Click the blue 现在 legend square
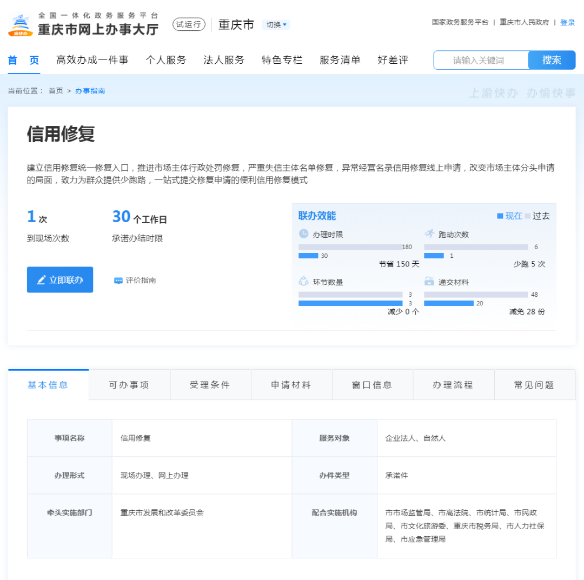 point(500,216)
